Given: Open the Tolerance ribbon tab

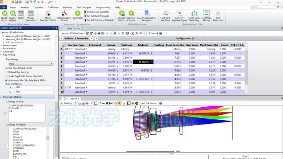Looking at the screenshot, I should coord(53,7).
